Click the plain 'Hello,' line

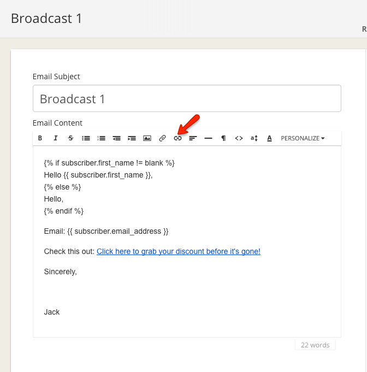pos(54,199)
